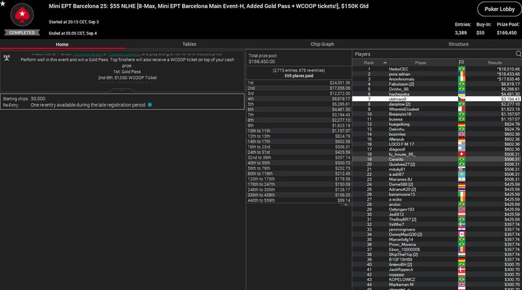This screenshot has width=522, height=290.
Task: Click the Players panel title
Action: pyautogui.click(x=362, y=54)
